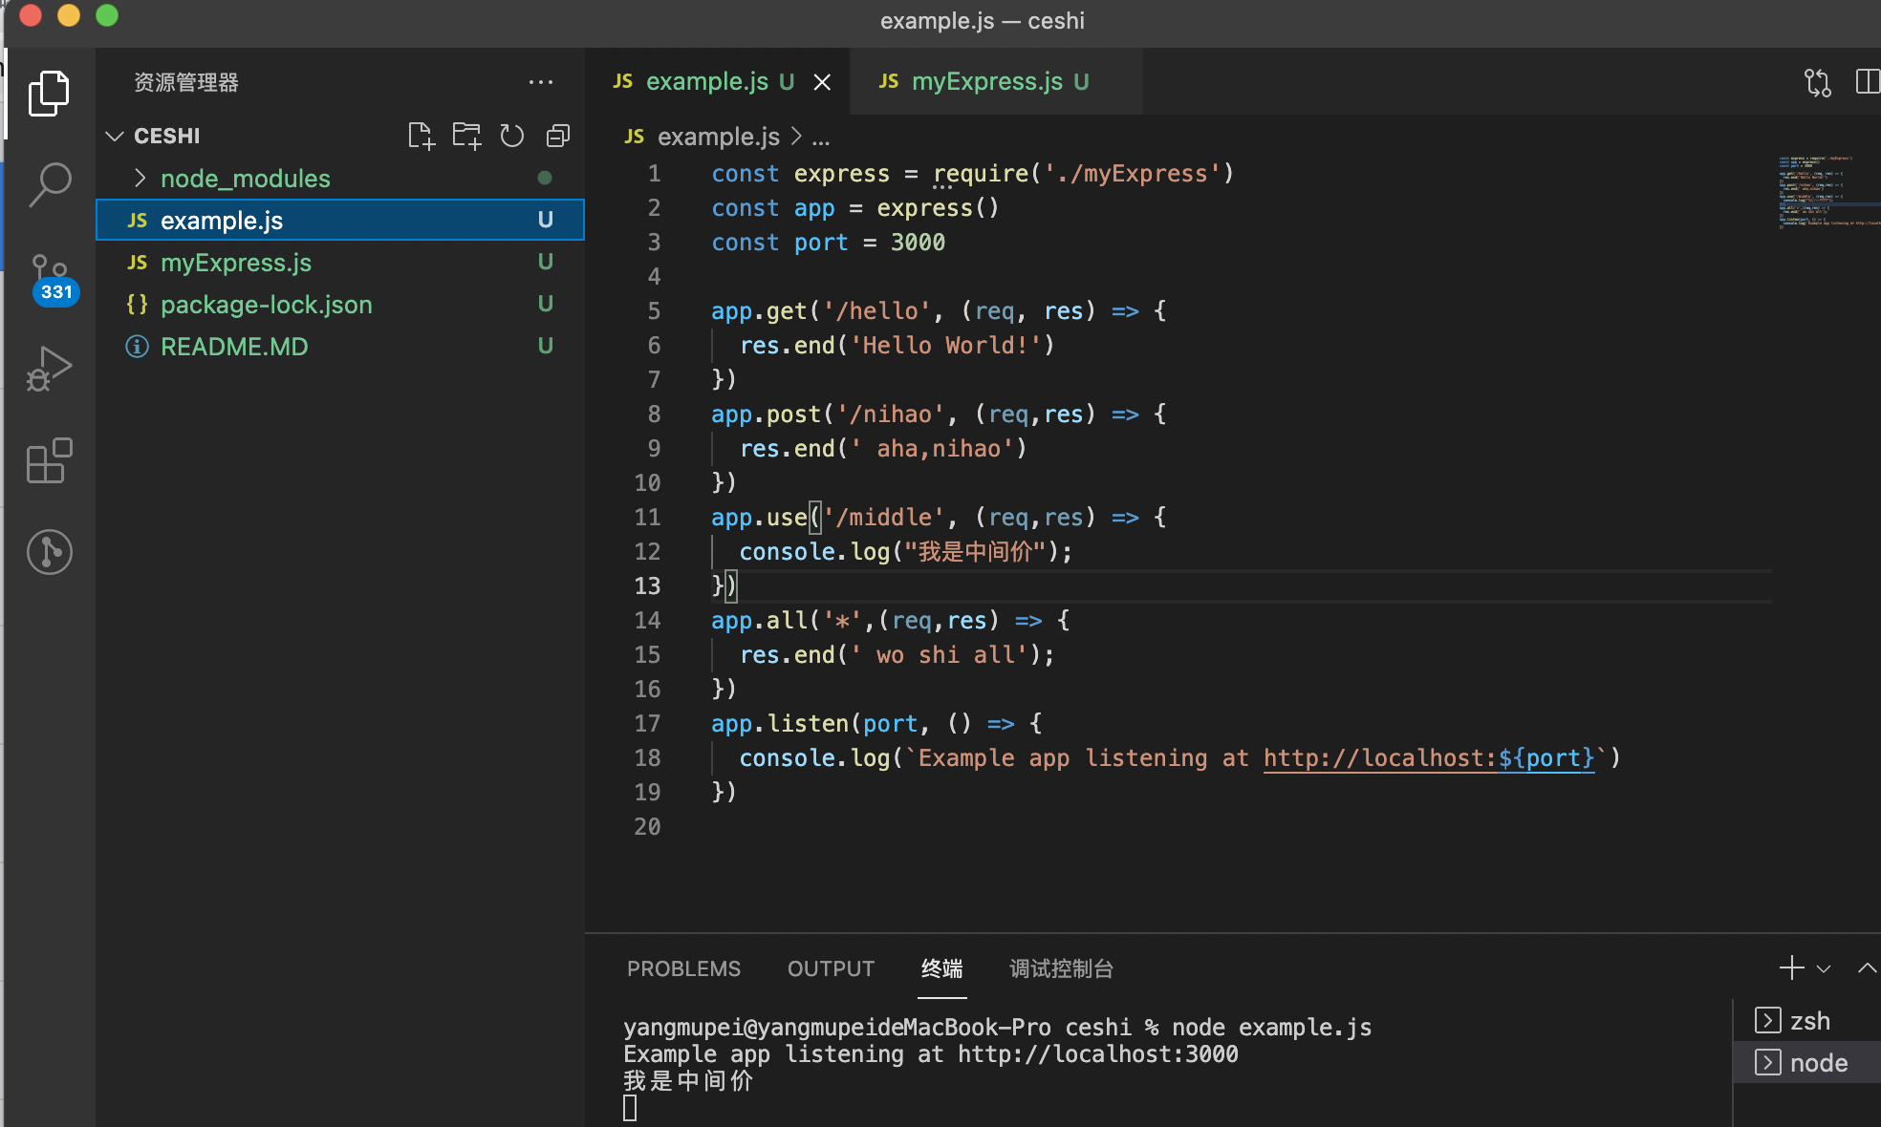The width and height of the screenshot is (1881, 1127).
Task: Open package-lock.json in file tree
Action: pyautogui.click(x=266, y=305)
